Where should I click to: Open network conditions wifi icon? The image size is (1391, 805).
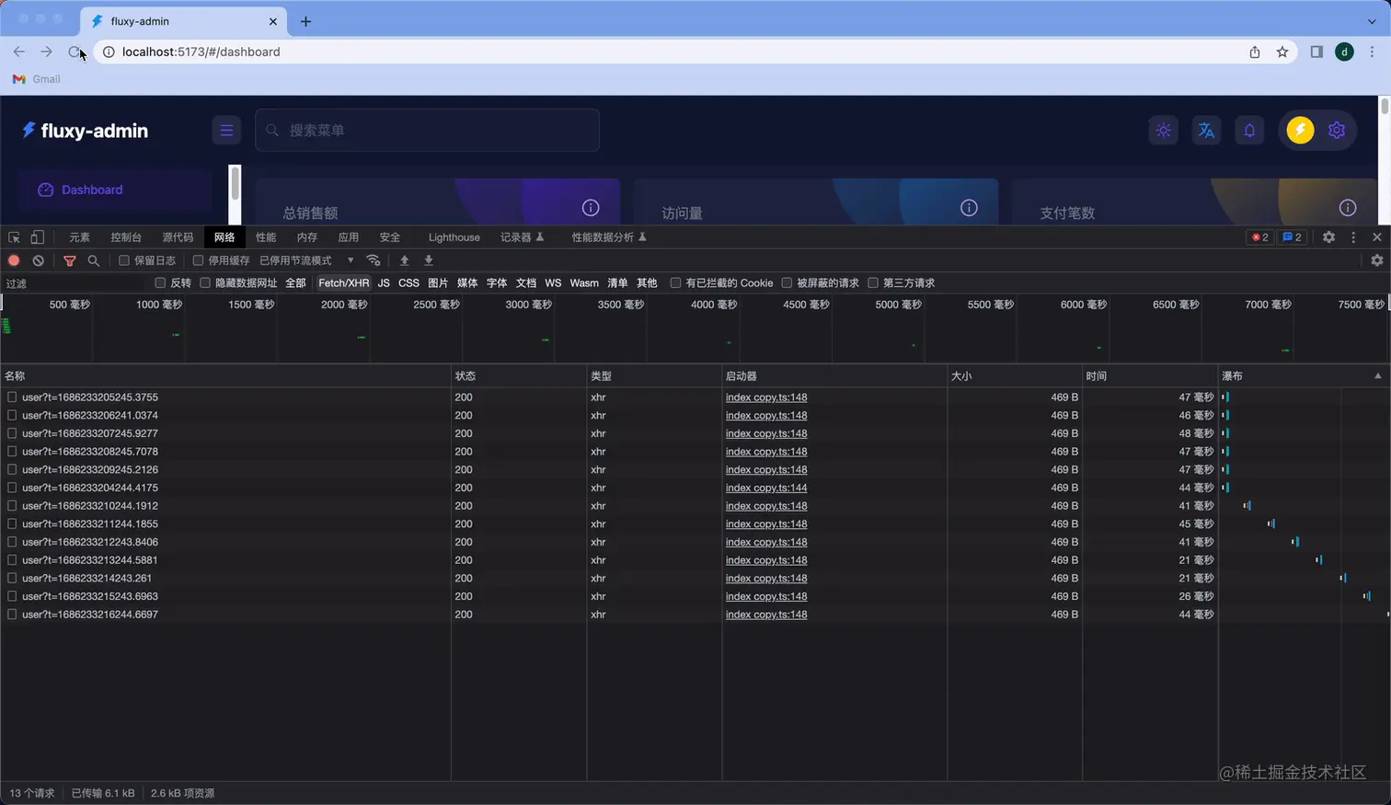[x=374, y=260]
